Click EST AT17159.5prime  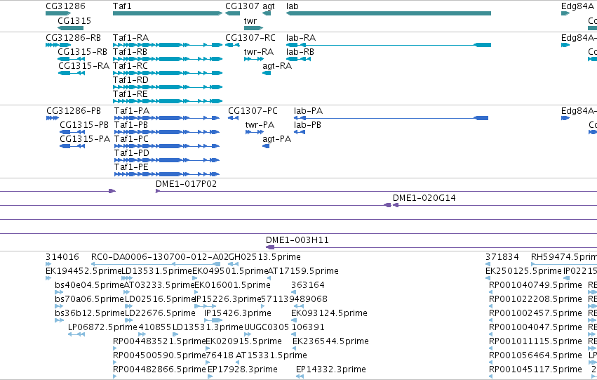[269, 278]
